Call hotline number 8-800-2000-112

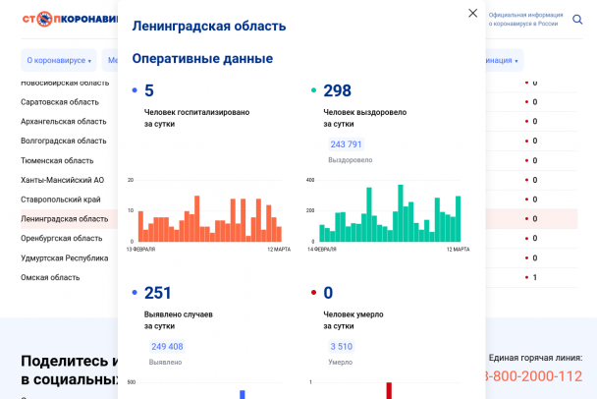(x=533, y=376)
